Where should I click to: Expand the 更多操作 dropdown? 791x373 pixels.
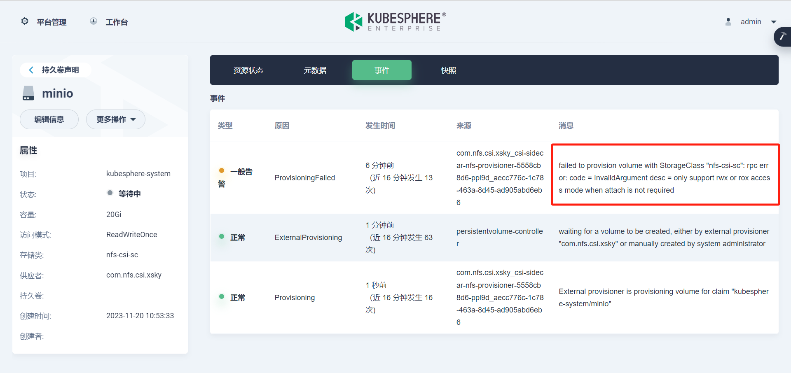pyautogui.click(x=115, y=119)
